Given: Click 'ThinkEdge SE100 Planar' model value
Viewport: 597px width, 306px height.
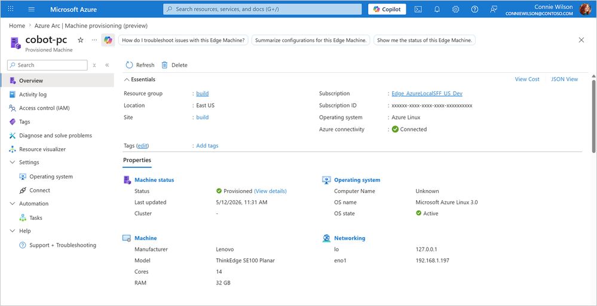Looking at the screenshot, I should (x=245, y=261).
